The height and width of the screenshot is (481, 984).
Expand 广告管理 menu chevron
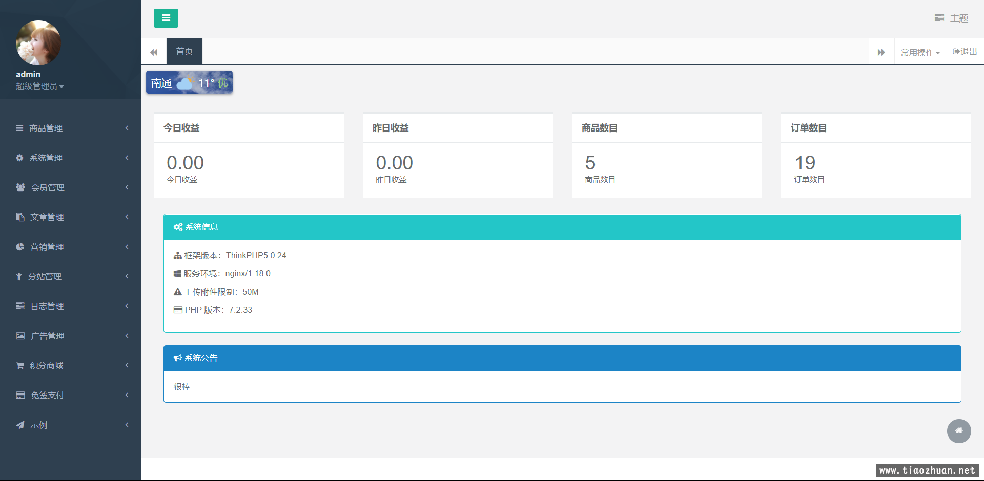pyautogui.click(x=127, y=336)
